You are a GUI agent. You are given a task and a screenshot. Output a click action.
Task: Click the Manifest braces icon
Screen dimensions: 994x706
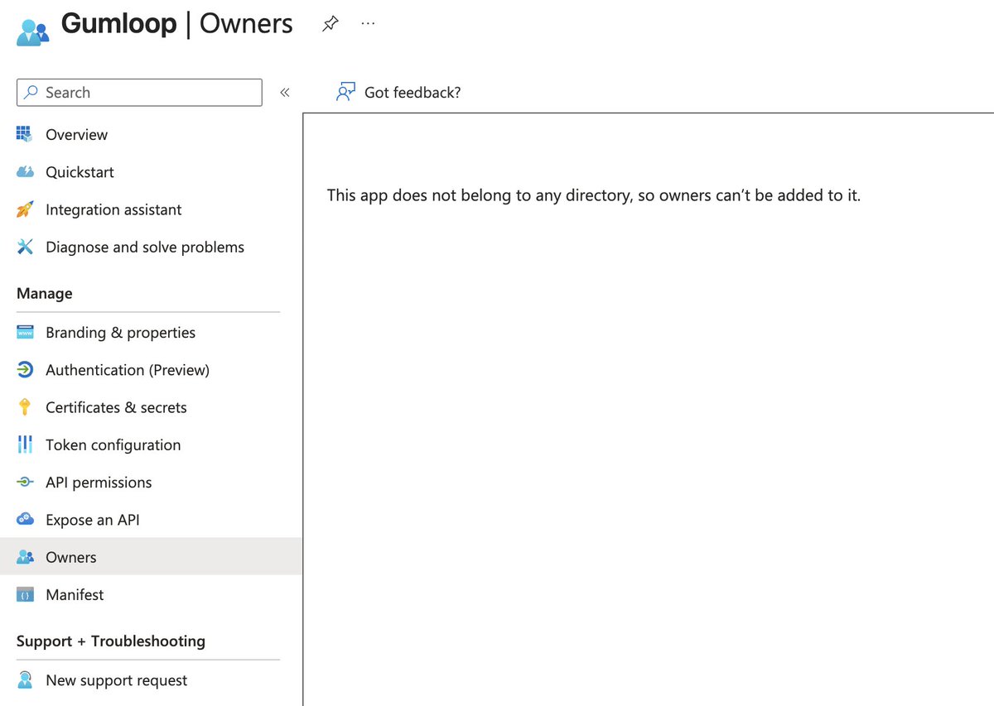(25, 594)
